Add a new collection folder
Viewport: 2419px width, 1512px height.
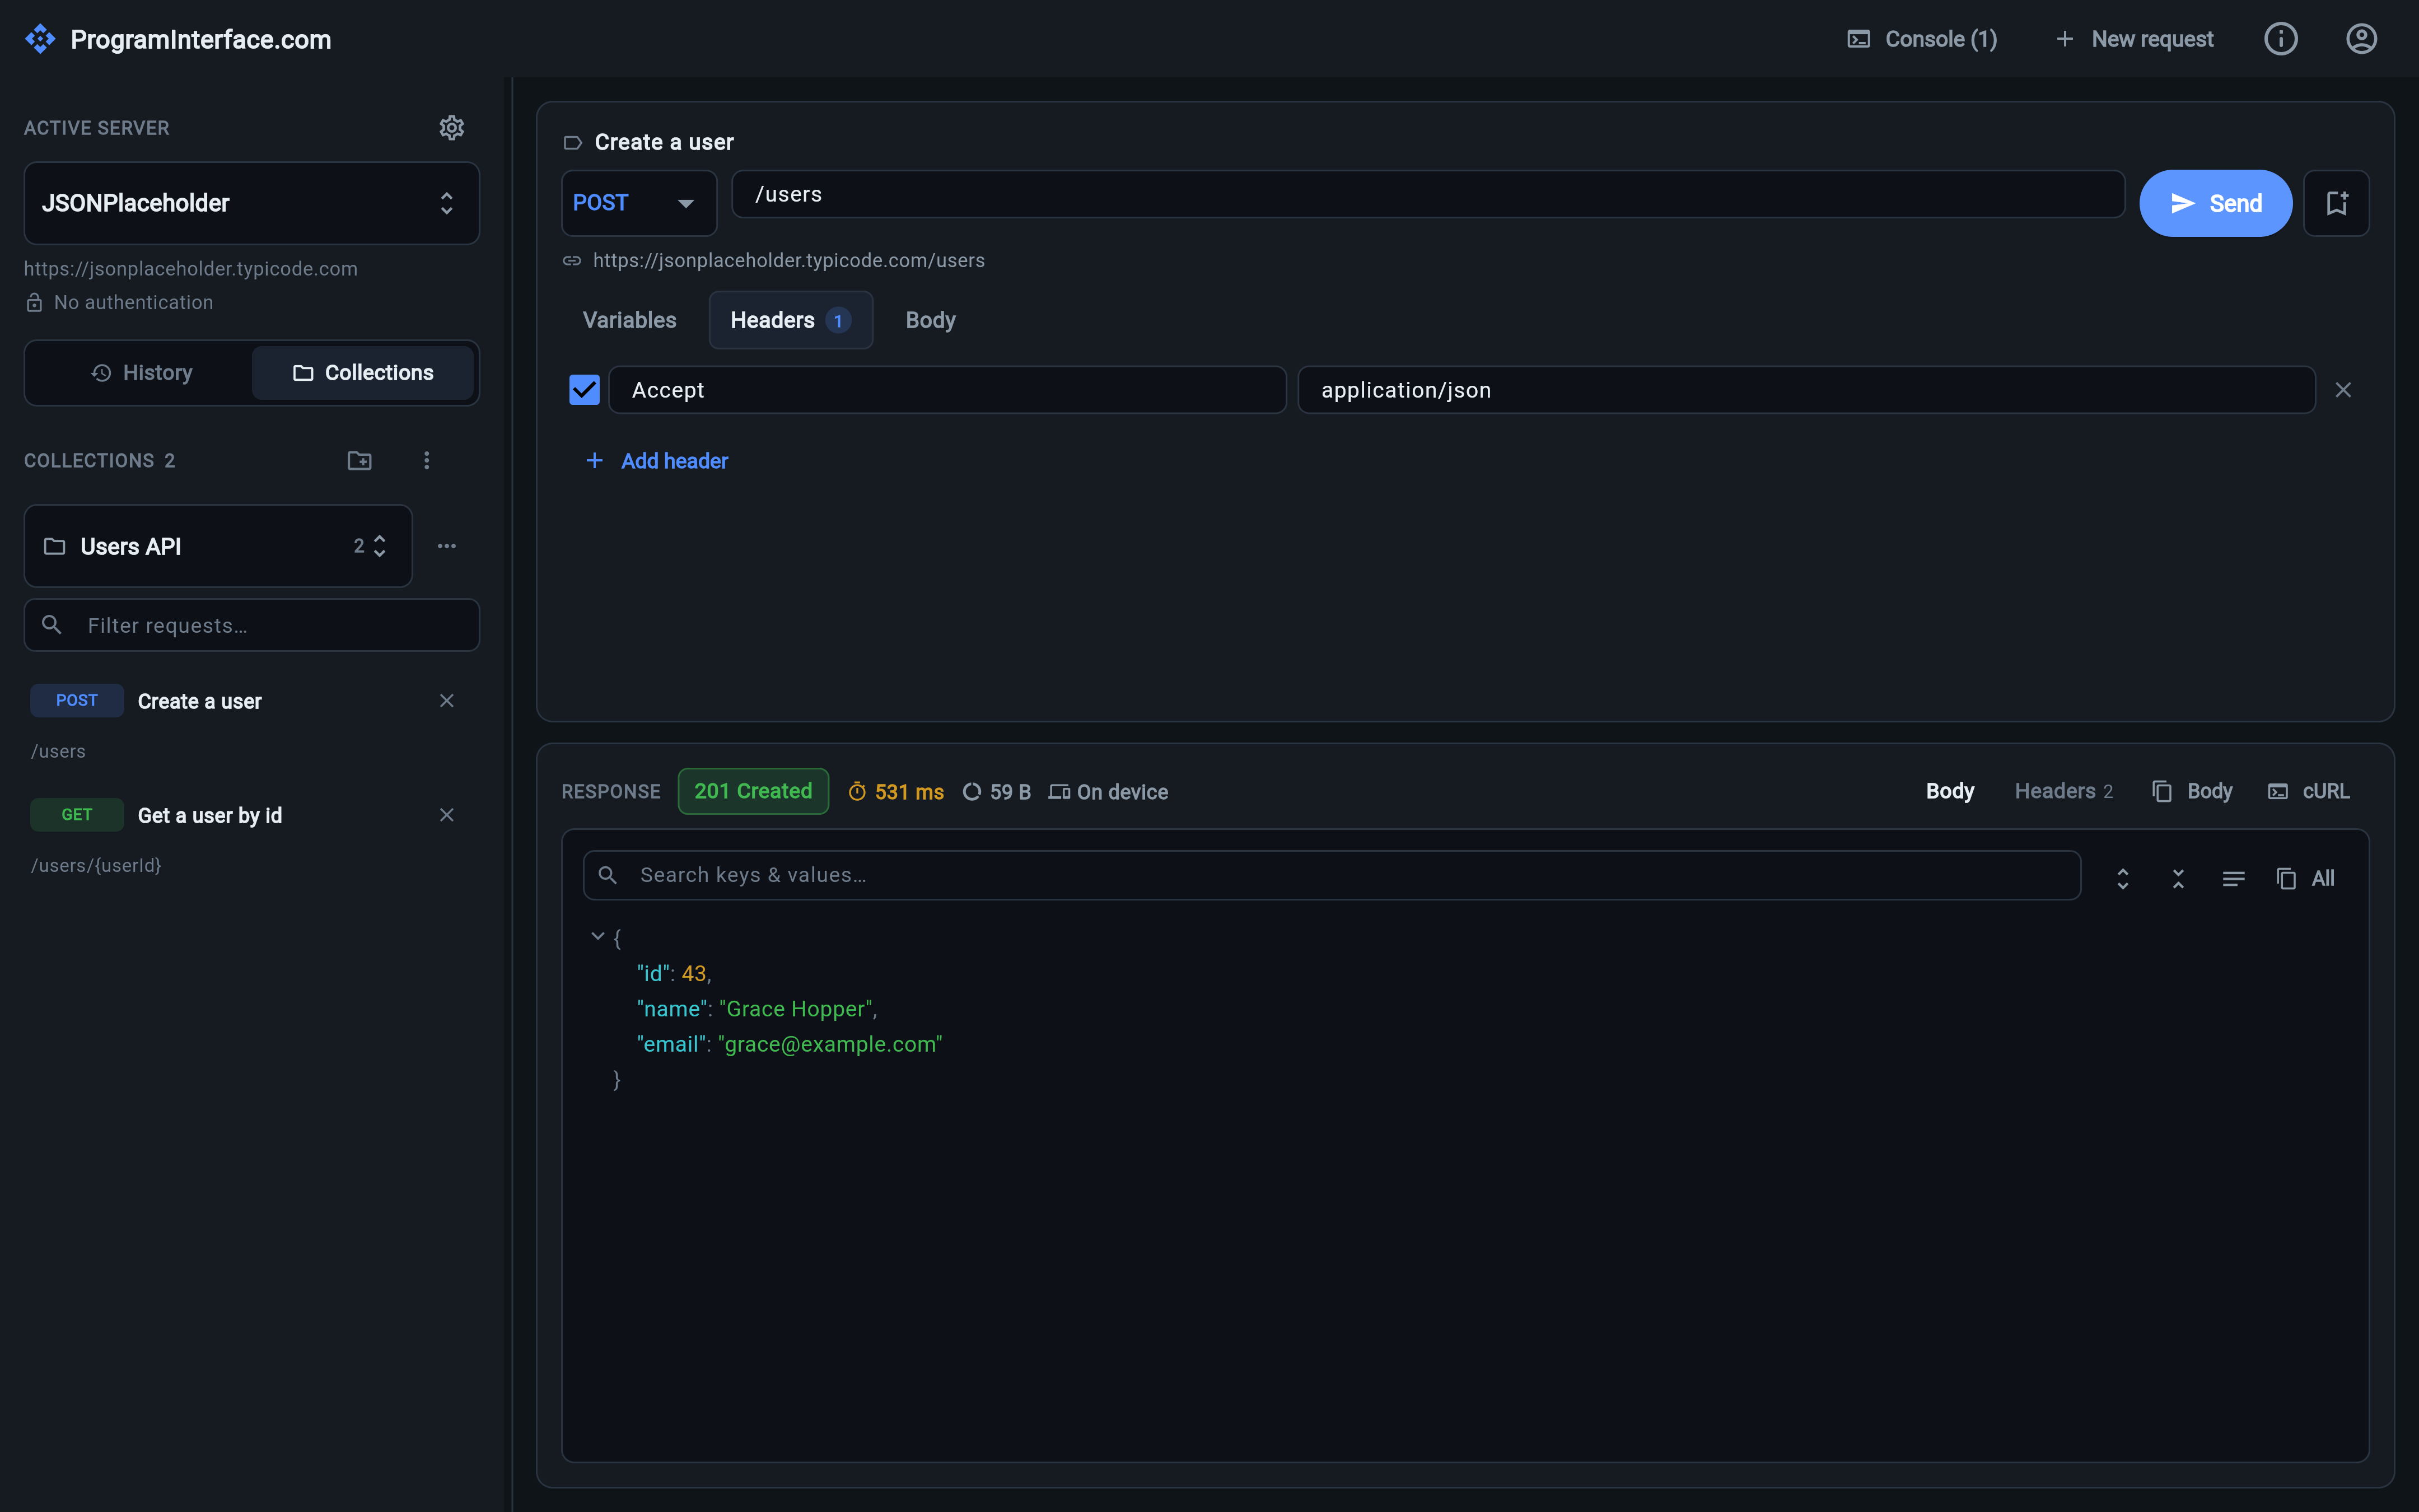(x=360, y=460)
